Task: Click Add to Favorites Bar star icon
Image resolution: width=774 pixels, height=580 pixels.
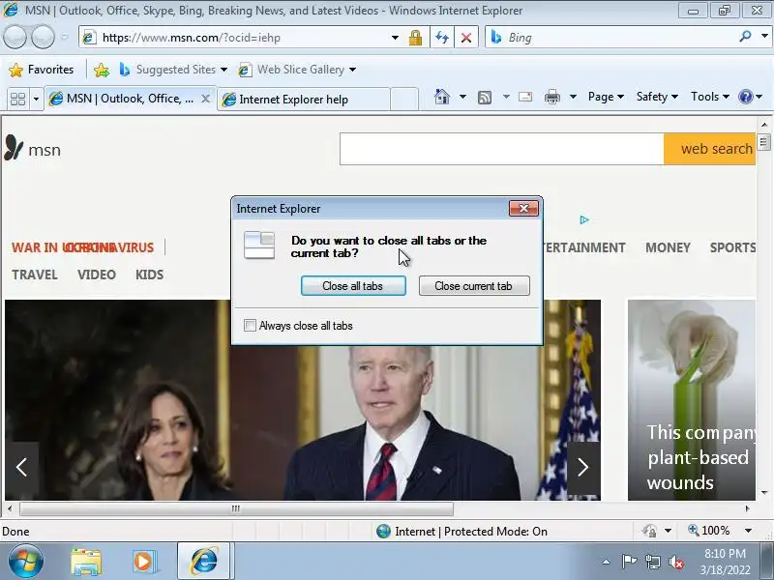Action: [102, 70]
